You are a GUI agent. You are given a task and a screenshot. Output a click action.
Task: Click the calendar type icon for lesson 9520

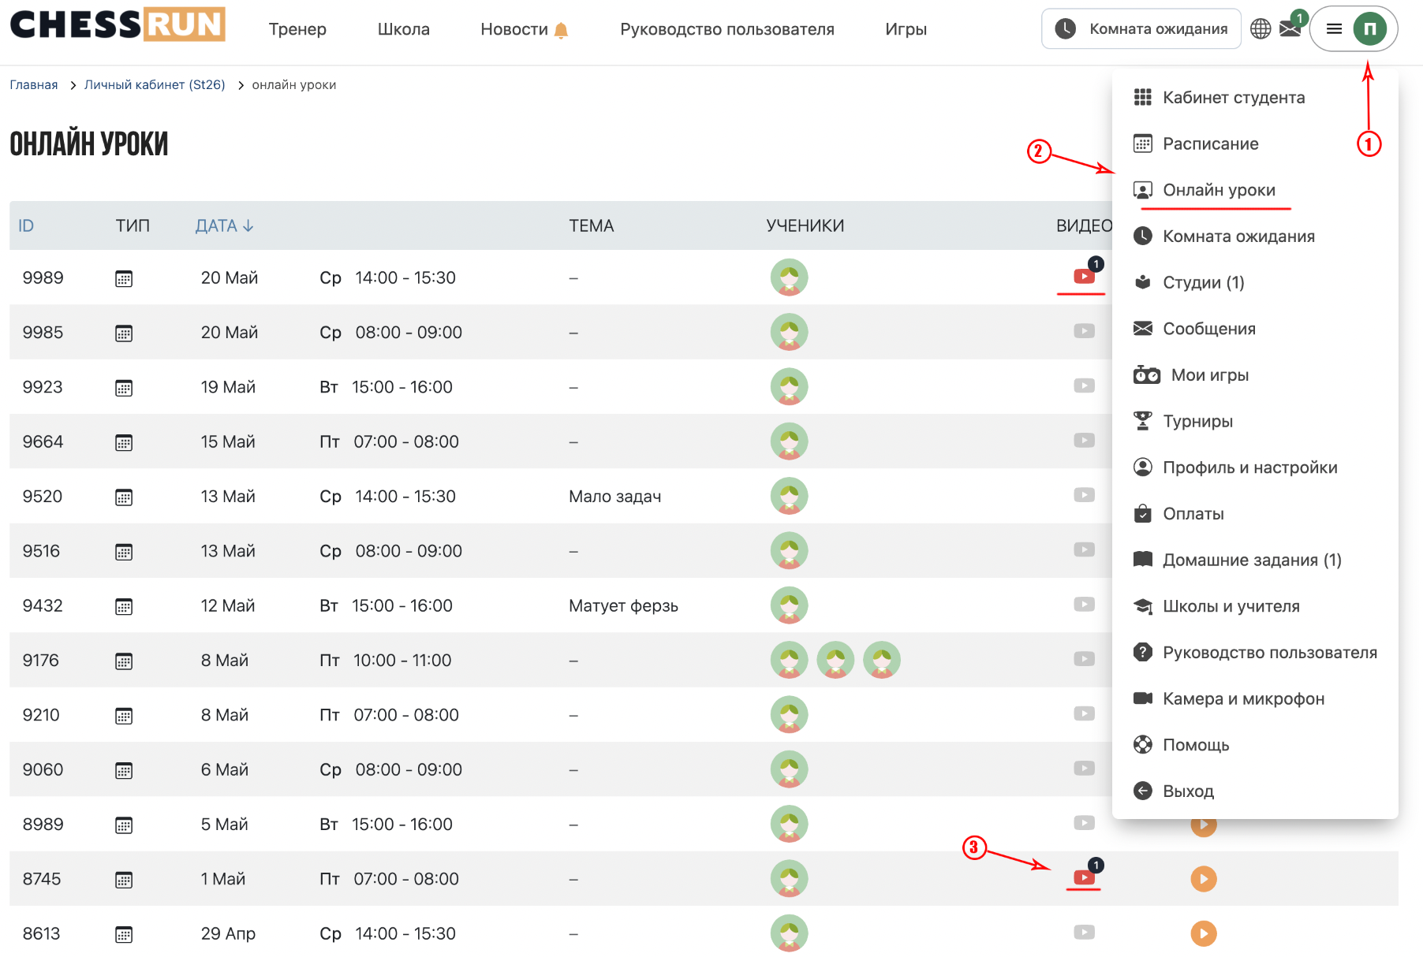pyautogui.click(x=124, y=497)
